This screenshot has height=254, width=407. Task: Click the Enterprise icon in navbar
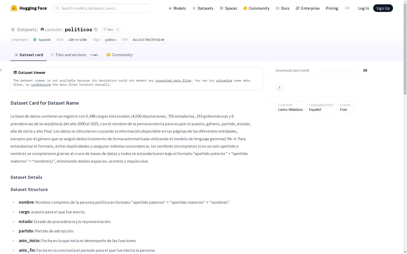[x=298, y=8]
